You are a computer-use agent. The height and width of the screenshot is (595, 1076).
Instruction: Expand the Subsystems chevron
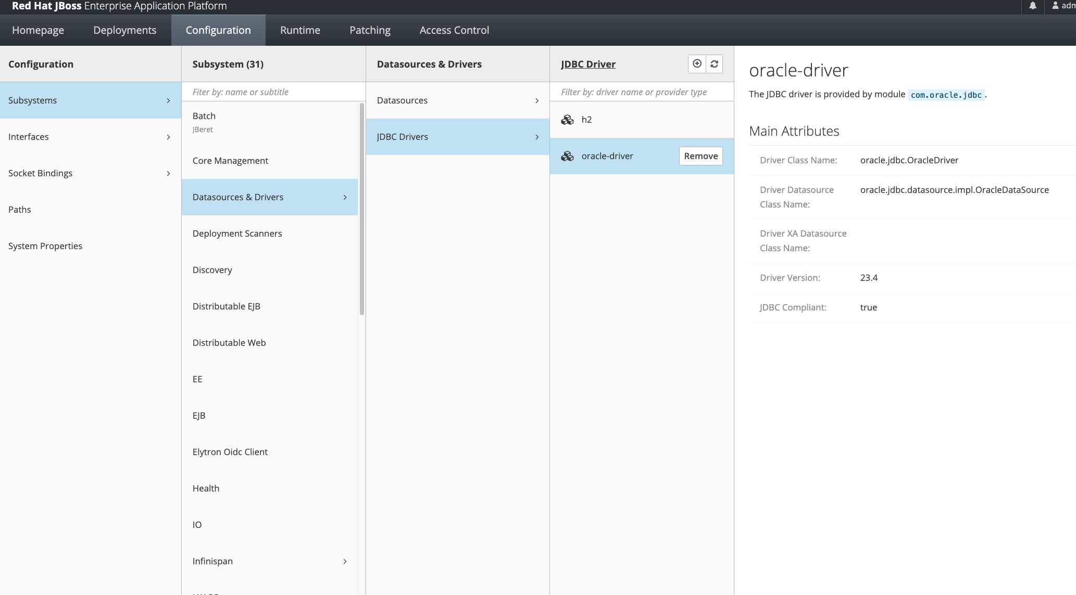coord(168,100)
